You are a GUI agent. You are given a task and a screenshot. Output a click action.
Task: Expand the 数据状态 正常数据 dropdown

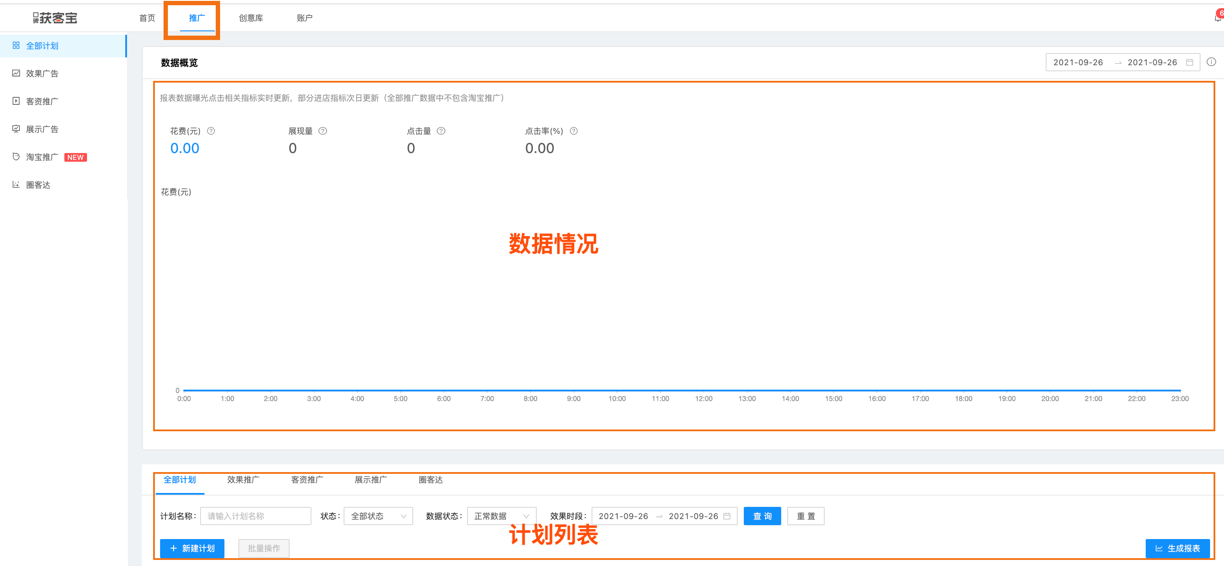coord(501,516)
